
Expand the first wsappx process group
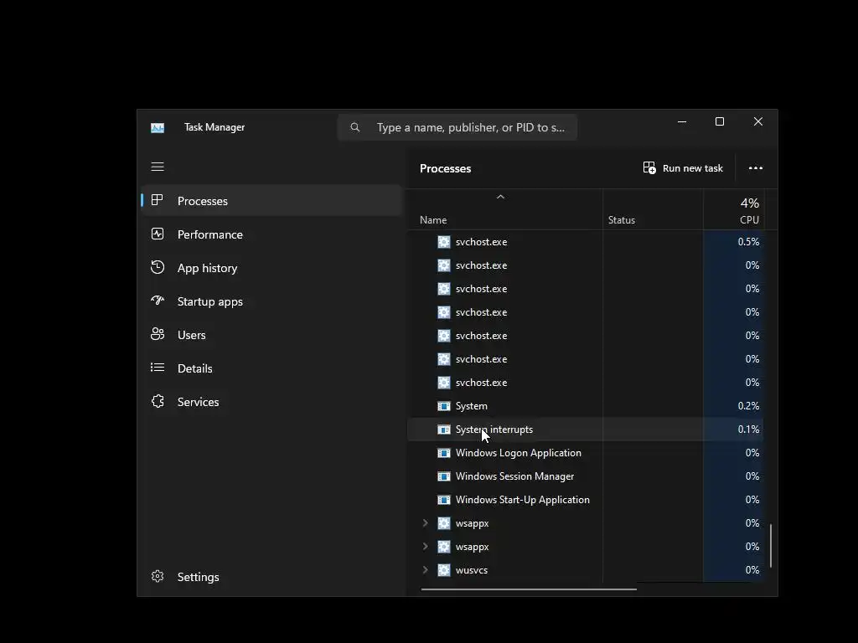click(x=425, y=523)
